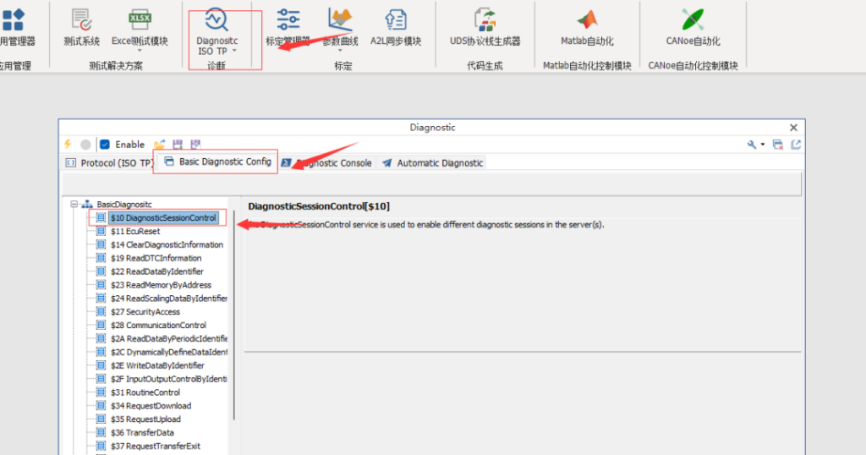Select $19 ReadDTCInformation service
The width and height of the screenshot is (866, 455).
point(156,258)
